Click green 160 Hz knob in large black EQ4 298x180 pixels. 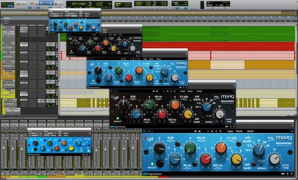pyautogui.click(x=149, y=105)
